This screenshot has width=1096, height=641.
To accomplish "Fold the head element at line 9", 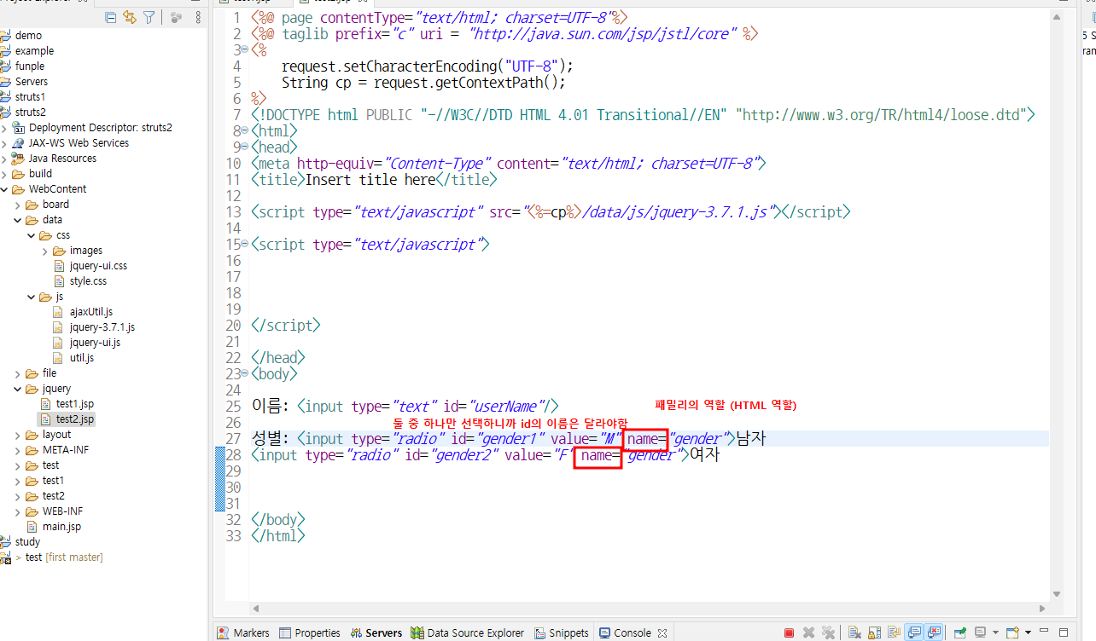I will click(x=245, y=147).
